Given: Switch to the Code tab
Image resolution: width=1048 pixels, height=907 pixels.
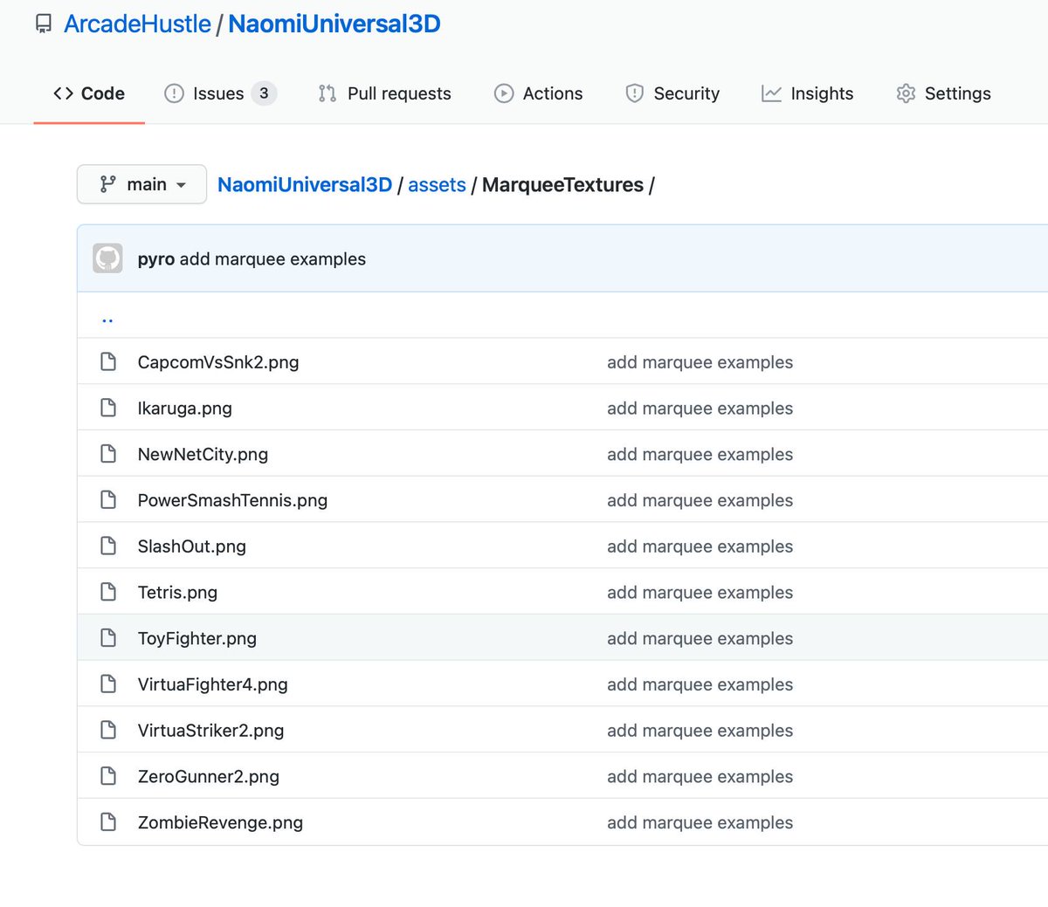Looking at the screenshot, I should point(89,93).
